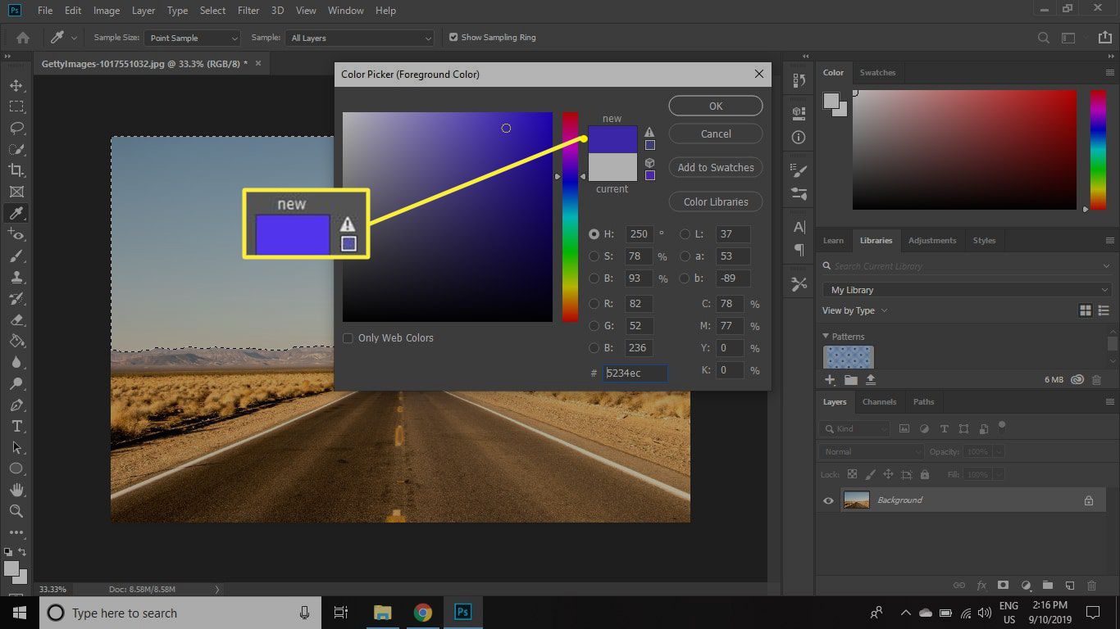Open the Info panel icon
Screen dimensions: 1120x629
click(799, 138)
